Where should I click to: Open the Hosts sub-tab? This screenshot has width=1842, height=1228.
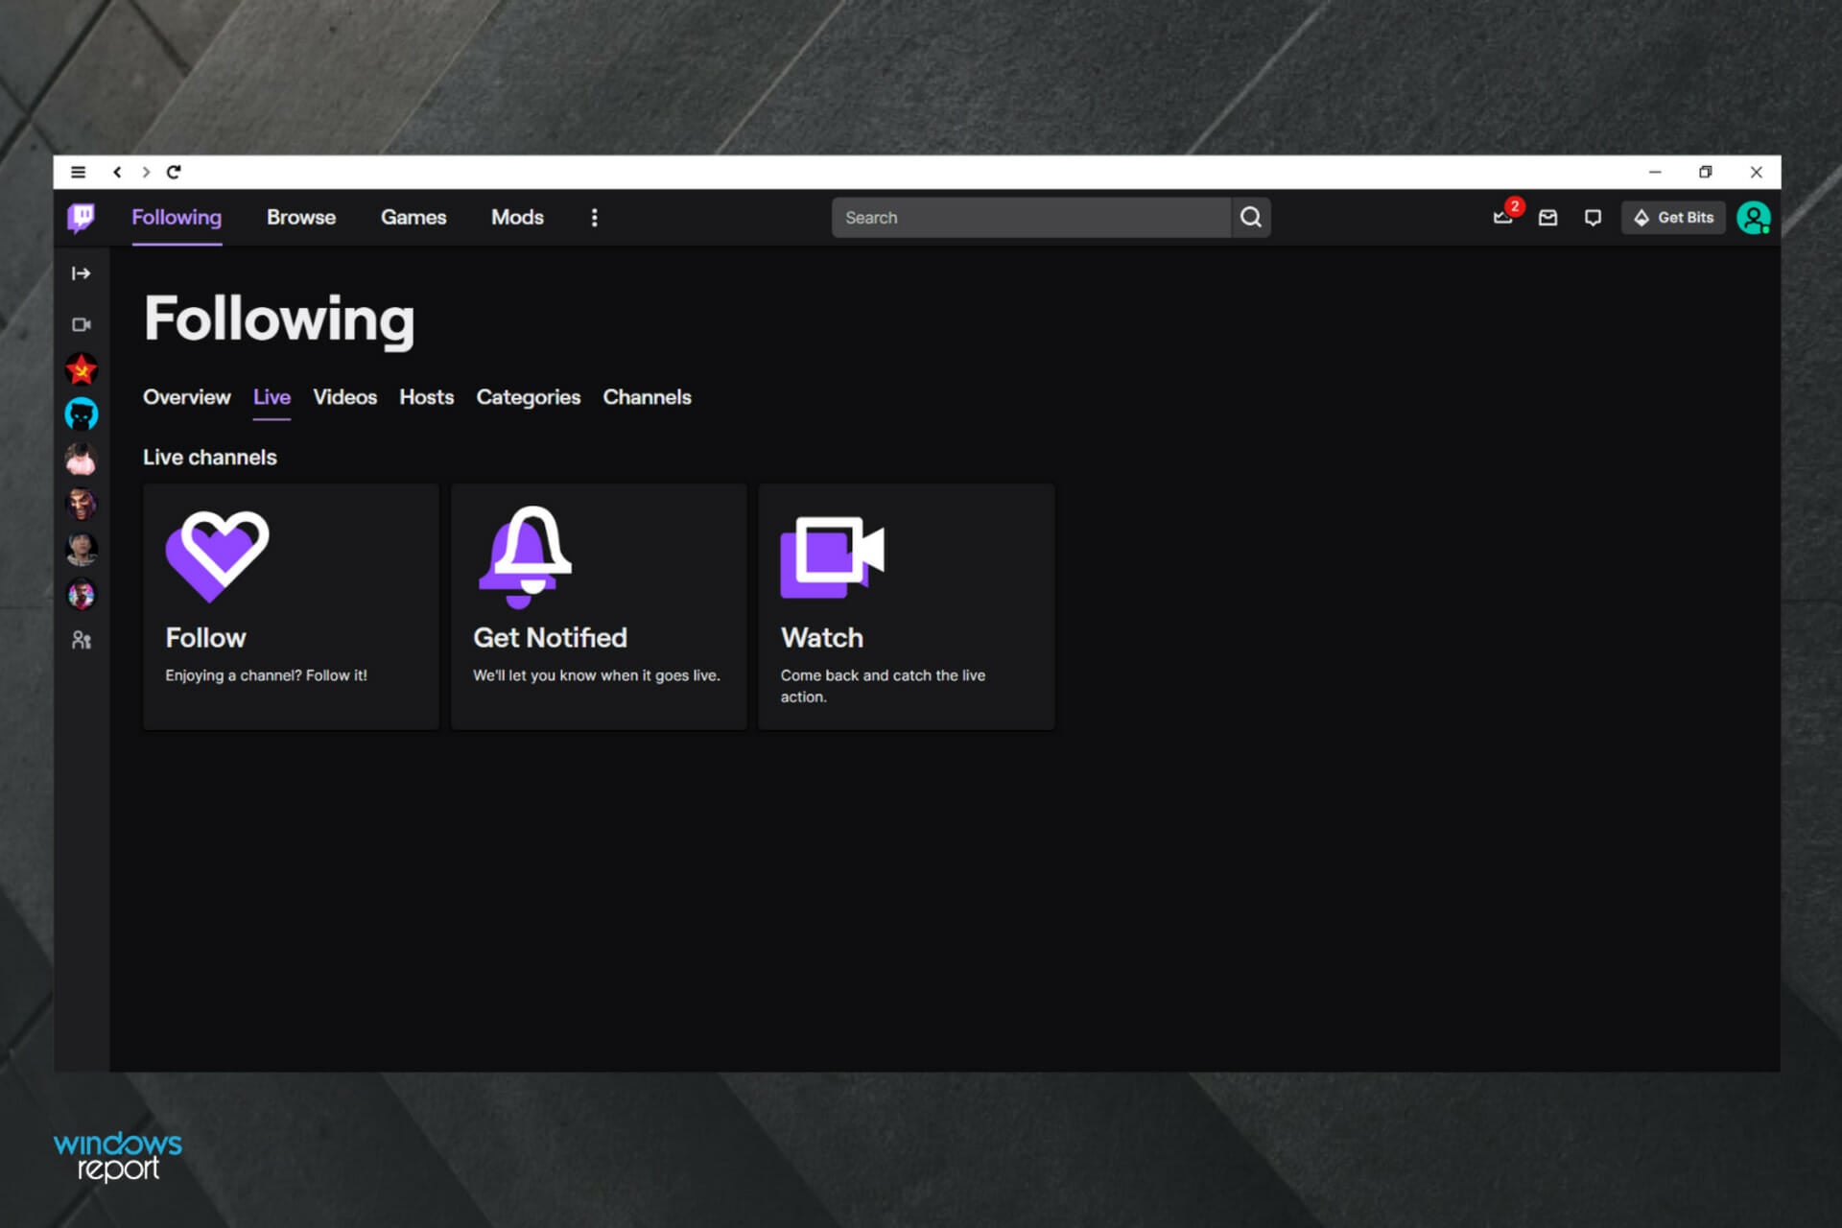[x=427, y=397]
